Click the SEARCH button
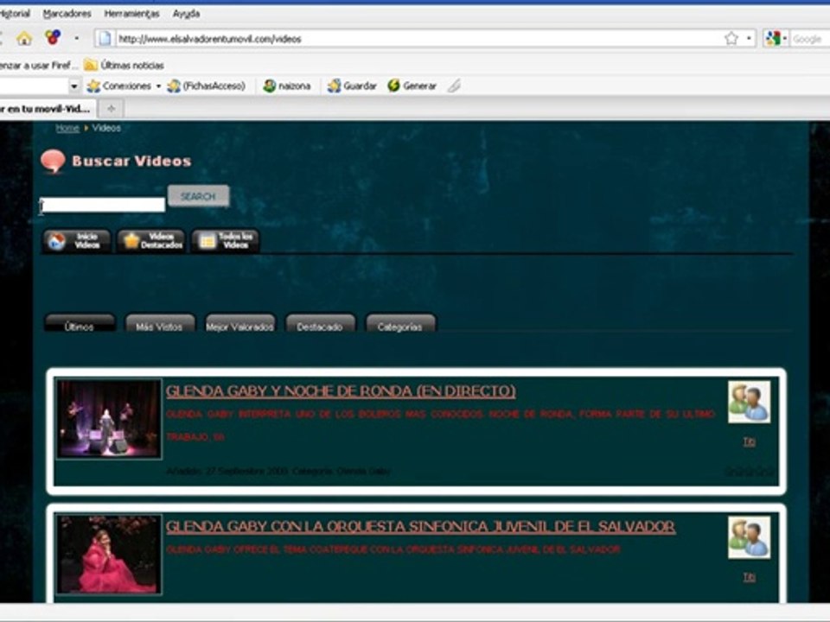 pyautogui.click(x=198, y=196)
